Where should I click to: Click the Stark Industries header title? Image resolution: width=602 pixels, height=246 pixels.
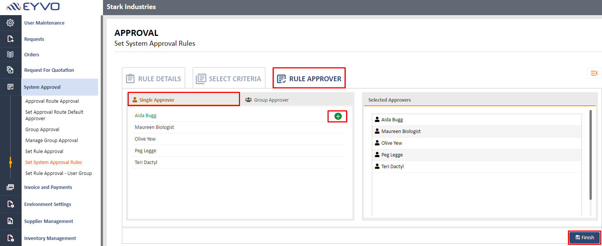click(x=131, y=7)
